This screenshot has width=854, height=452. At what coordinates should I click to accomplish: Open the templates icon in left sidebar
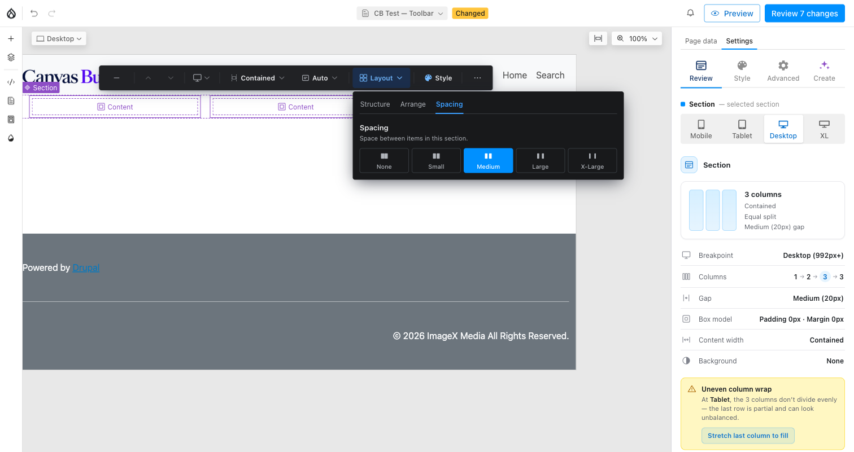11,119
